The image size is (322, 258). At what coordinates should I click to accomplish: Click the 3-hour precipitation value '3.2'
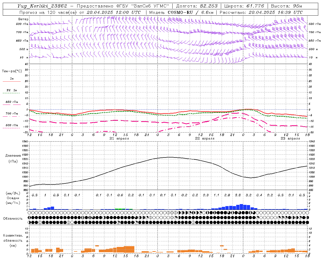click(x=249, y=195)
